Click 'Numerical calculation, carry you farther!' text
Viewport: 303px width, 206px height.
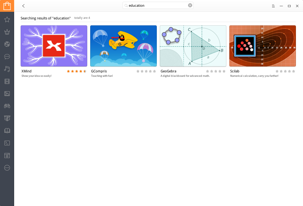254,76
